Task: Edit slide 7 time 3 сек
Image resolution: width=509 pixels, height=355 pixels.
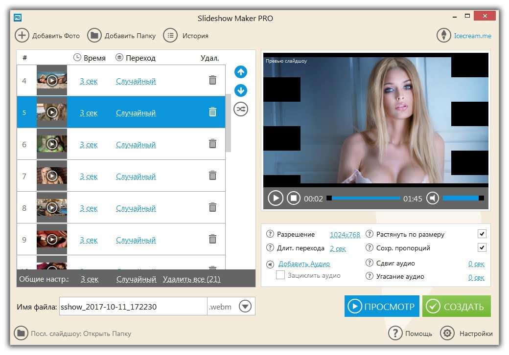Action: pos(89,177)
